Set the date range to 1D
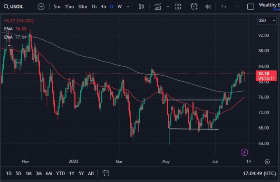Viewport: 280px width, 182px height. (x=9, y=173)
